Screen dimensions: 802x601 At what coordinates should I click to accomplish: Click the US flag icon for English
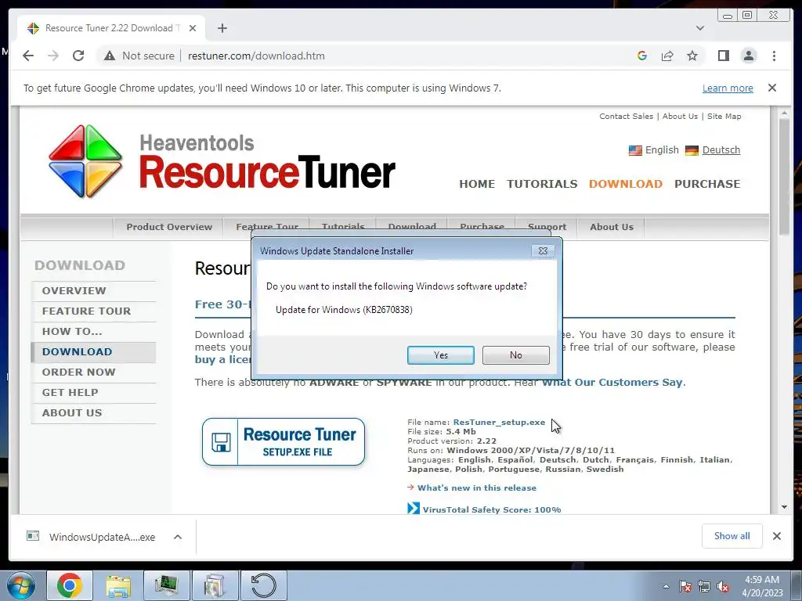coord(635,150)
